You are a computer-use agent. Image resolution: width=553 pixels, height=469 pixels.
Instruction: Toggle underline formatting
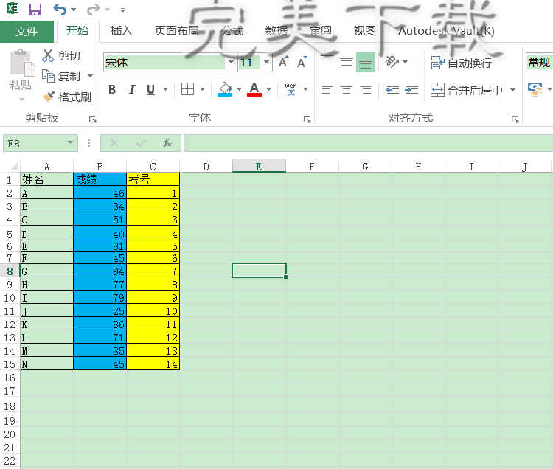point(151,89)
